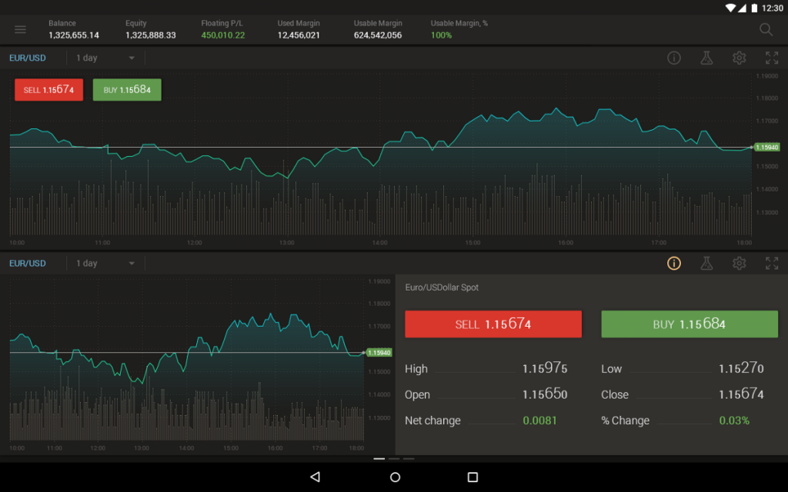
Task: Click the BUY 1.15684 quick-trade button on the top chart
Action: pyautogui.click(x=126, y=89)
